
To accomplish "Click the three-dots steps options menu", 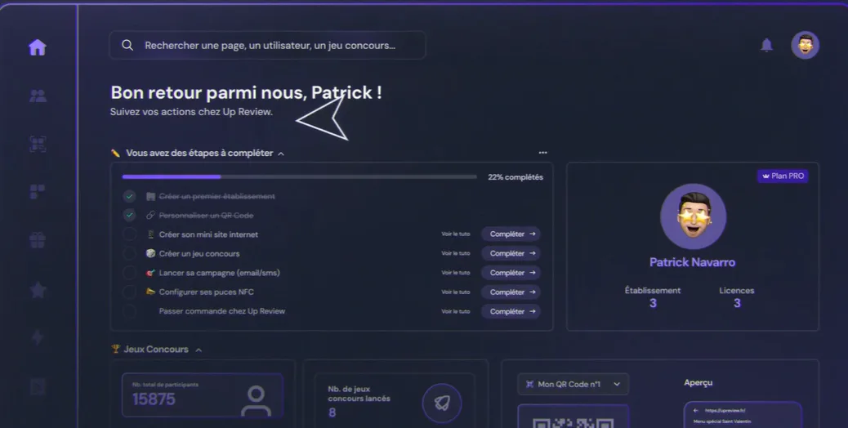I will [542, 153].
